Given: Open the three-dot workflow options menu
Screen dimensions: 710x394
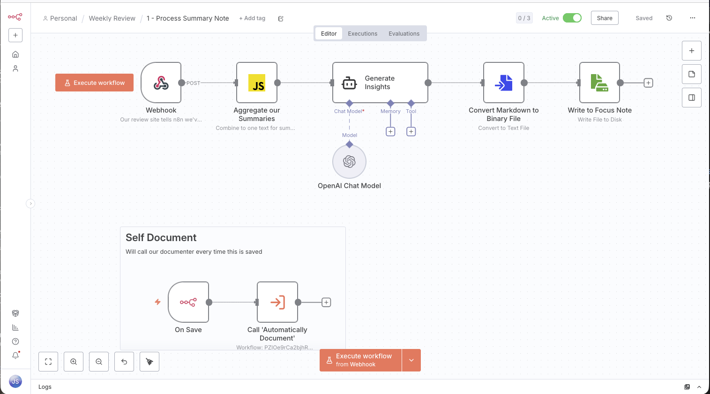Looking at the screenshot, I should tap(693, 18).
